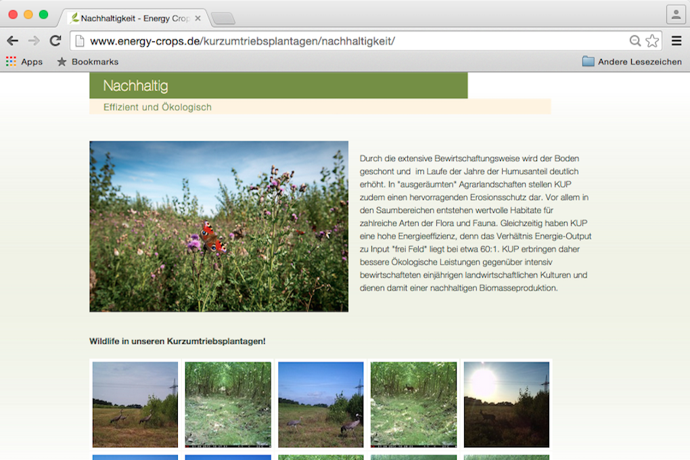The image size is (690, 460).
Task: Click the yellow minimize window button
Action: [28, 14]
